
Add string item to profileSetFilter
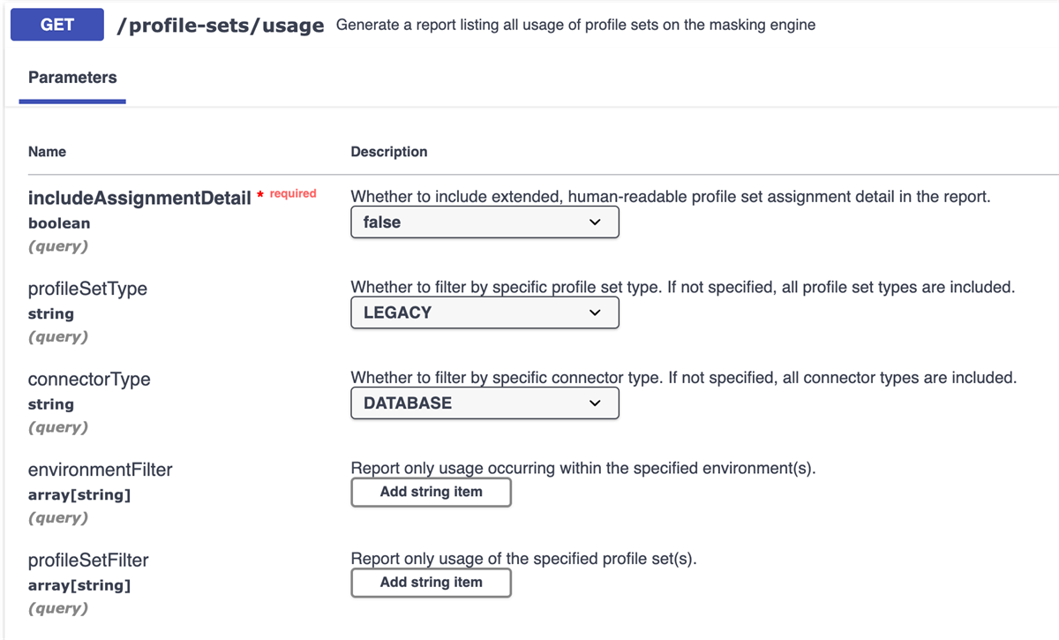point(431,582)
